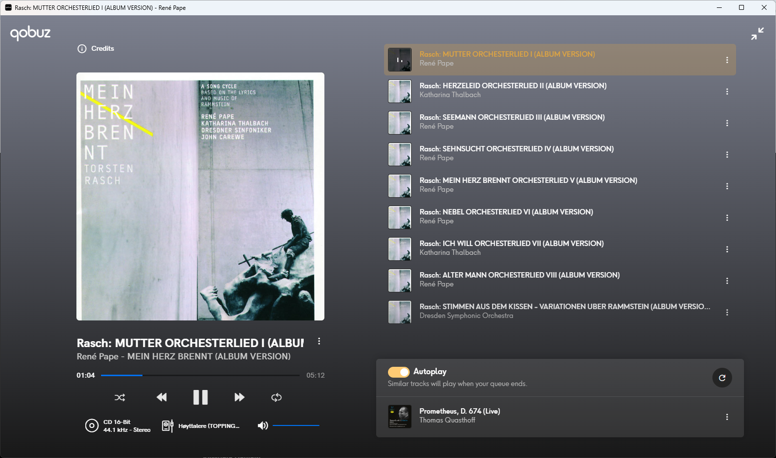Toggle shuffle playback
Screen dimensions: 776x458
tap(120, 397)
